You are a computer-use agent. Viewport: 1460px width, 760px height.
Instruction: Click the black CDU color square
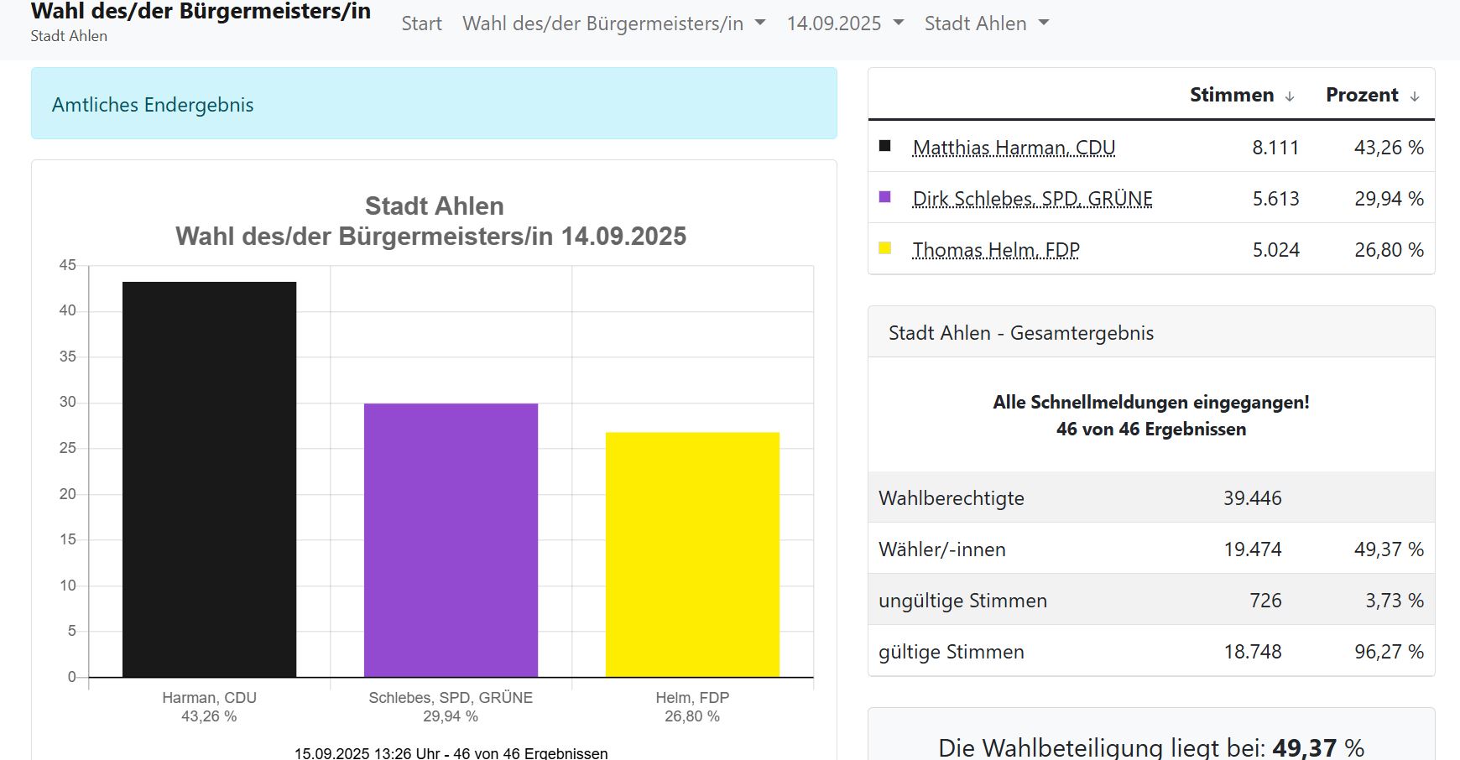pos(884,146)
